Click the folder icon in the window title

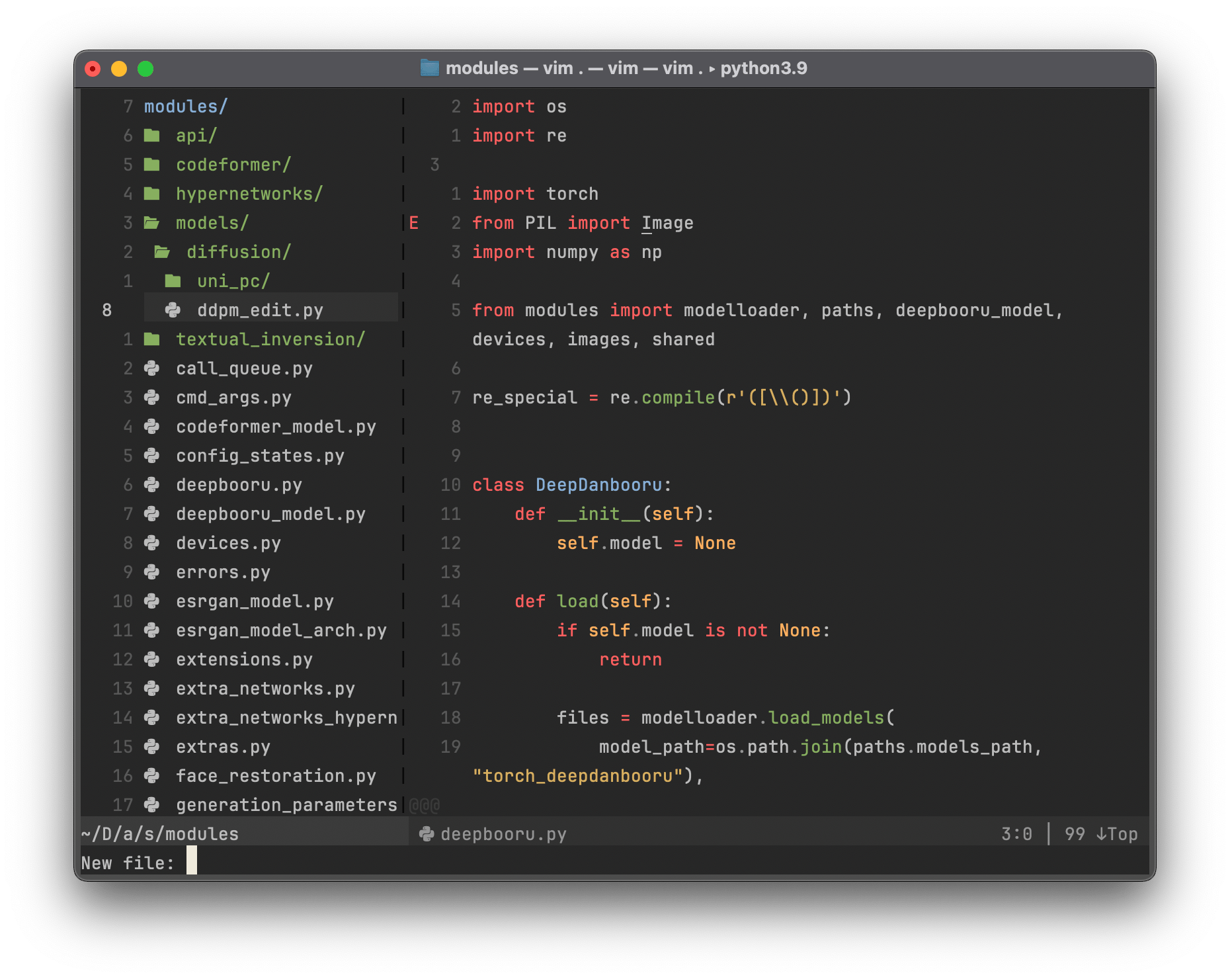coord(430,68)
